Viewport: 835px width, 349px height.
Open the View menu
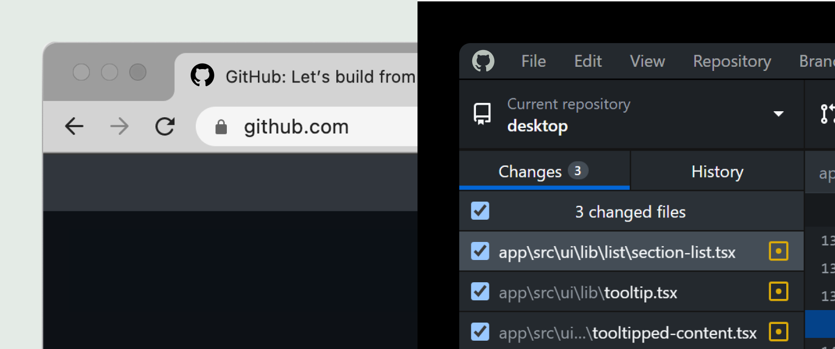click(x=647, y=61)
